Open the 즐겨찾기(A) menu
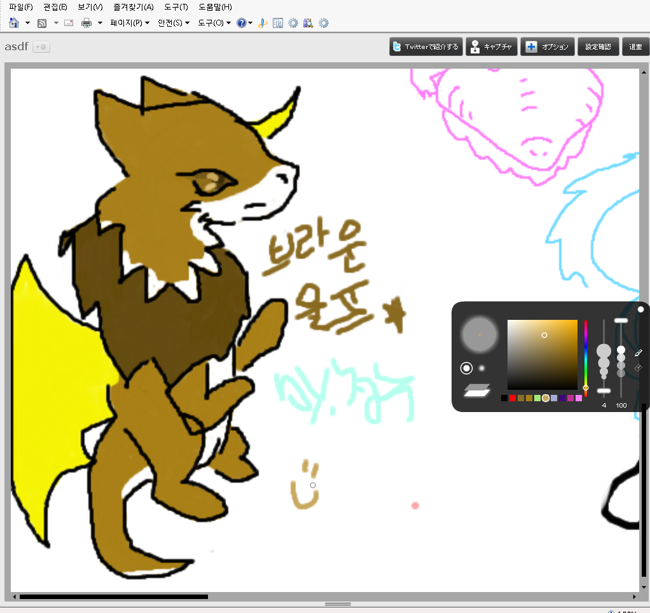This screenshot has height=613, width=650. click(x=133, y=7)
